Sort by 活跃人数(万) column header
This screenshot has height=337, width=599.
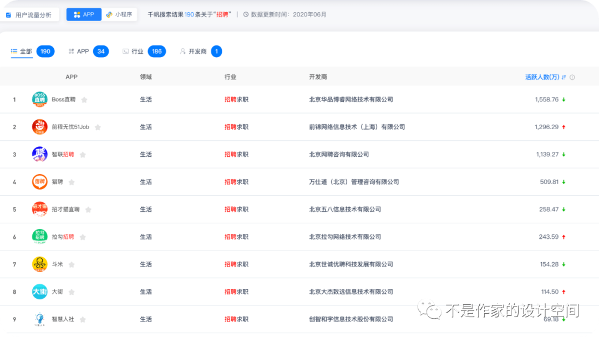pos(542,77)
